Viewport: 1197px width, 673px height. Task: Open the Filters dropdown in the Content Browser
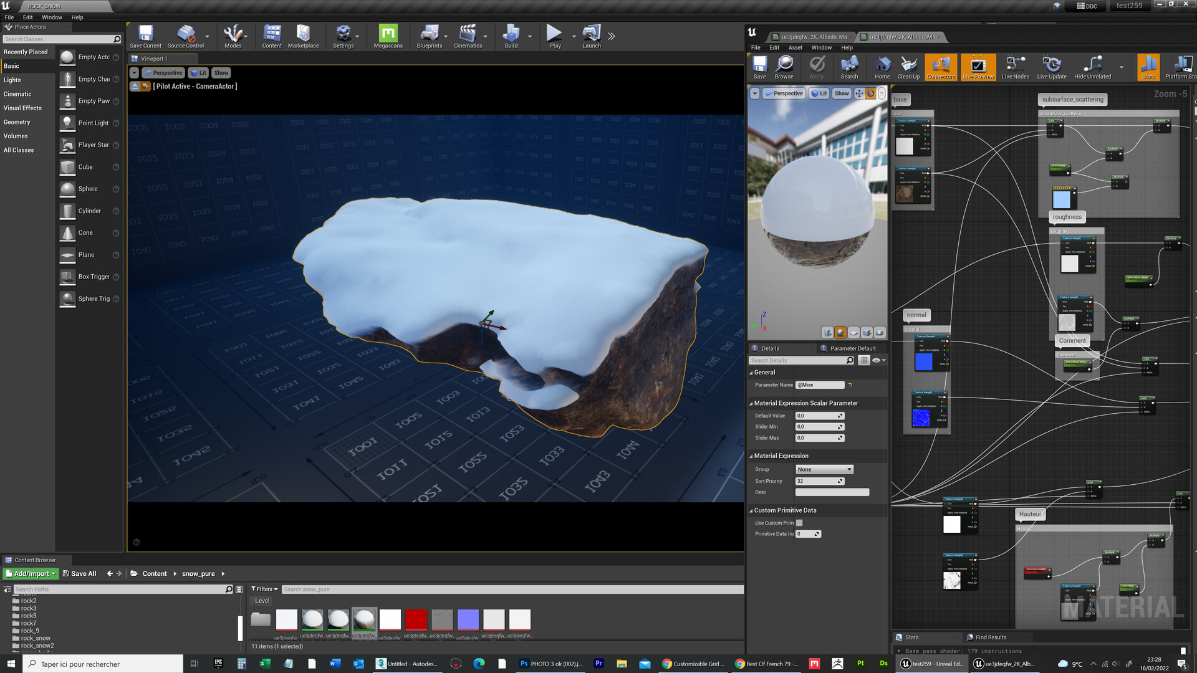264,589
